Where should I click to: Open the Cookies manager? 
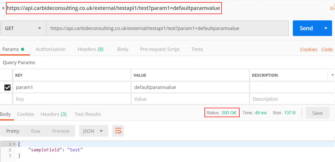pos(309,49)
